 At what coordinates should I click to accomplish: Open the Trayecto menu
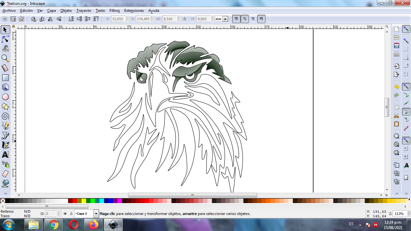(x=84, y=11)
